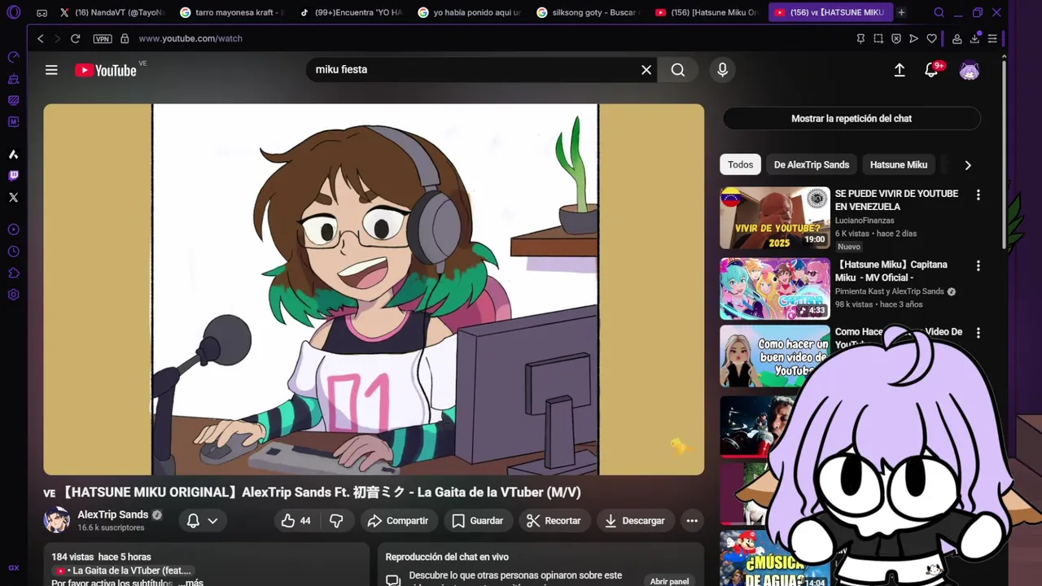This screenshot has height=586, width=1042.
Task: Open Extensions cube icon in sidebar
Action: pos(13,273)
